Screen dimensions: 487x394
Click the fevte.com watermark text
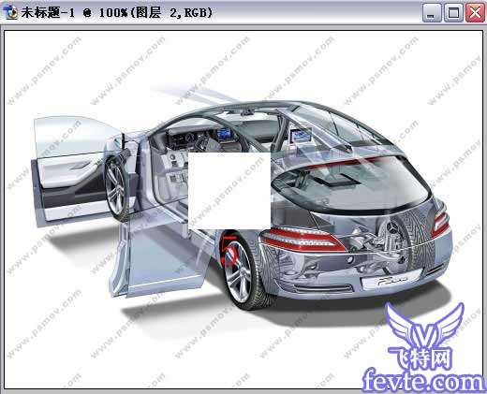[x=424, y=381]
